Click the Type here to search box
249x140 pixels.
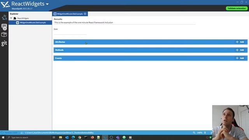coord(28,137)
